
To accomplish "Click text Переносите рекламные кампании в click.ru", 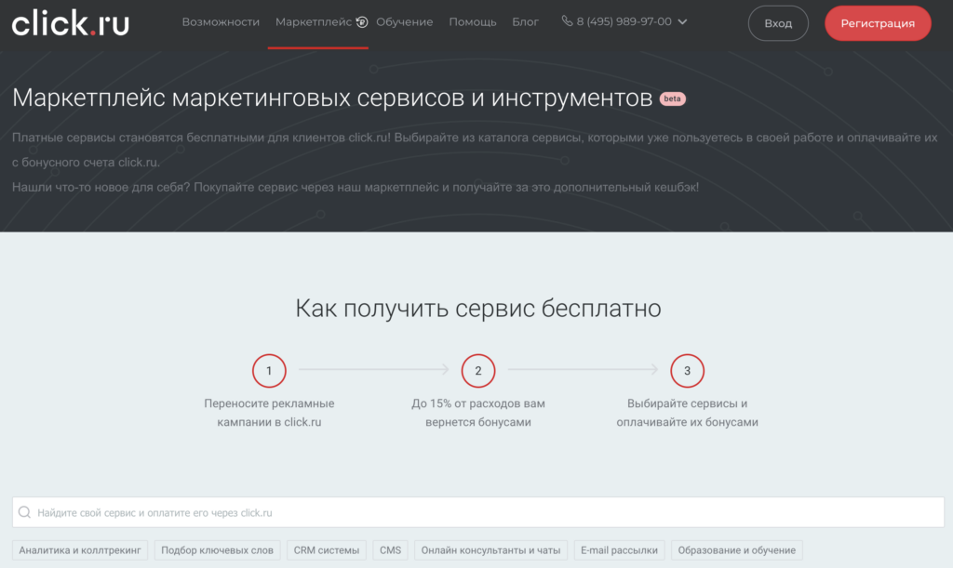I will (x=269, y=413).
